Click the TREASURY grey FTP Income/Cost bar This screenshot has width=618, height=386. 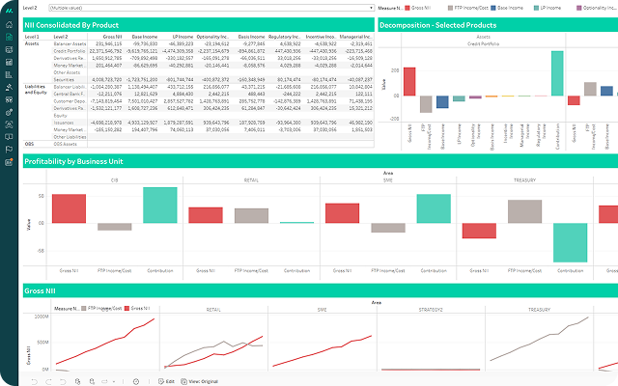pyautogui.click(x=524, y=211)
